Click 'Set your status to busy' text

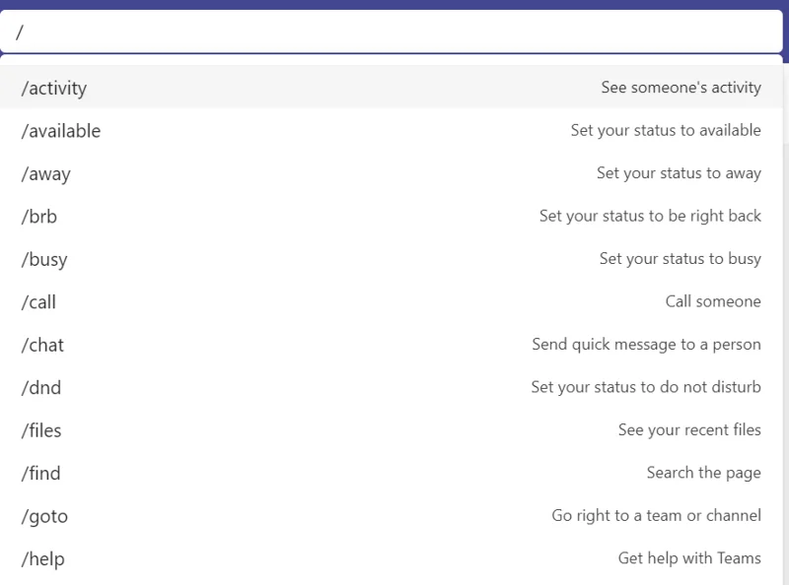click(x=680, y=259)
